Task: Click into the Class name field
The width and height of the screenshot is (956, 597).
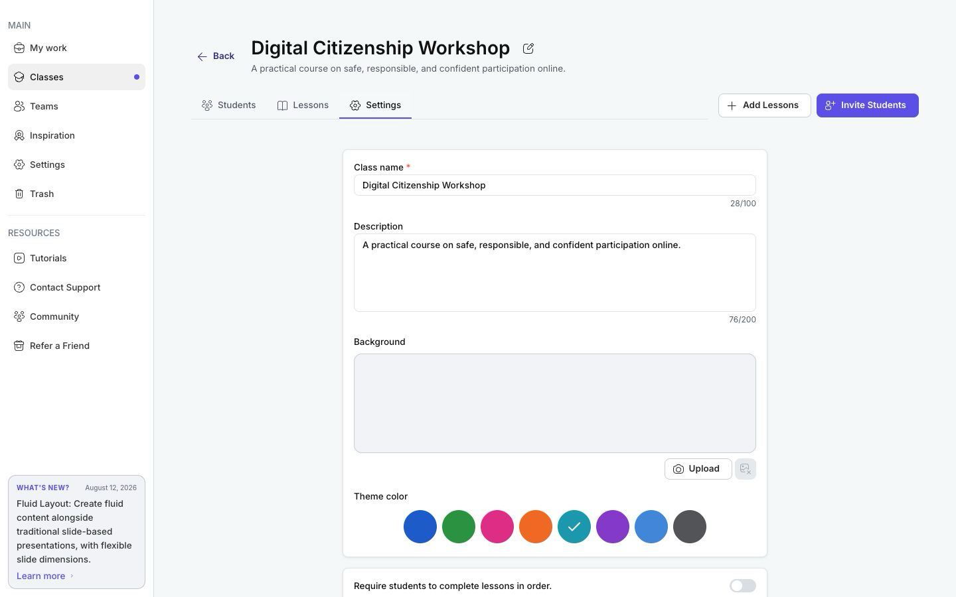Action: coord(555,185)
